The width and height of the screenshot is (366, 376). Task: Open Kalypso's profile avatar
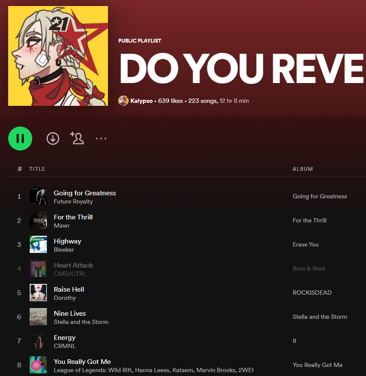pyautogui.click(x=123, y=101)
